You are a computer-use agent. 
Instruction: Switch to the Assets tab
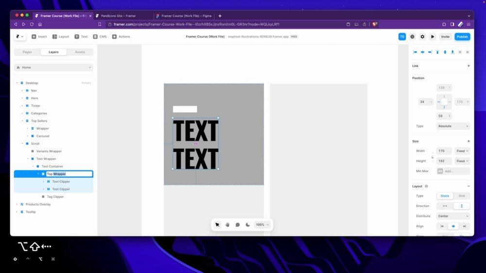click(80, 52)
